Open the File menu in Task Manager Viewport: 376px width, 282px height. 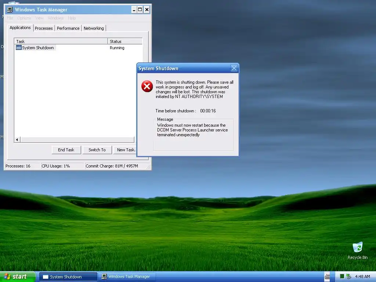click(x=10, y=18)
